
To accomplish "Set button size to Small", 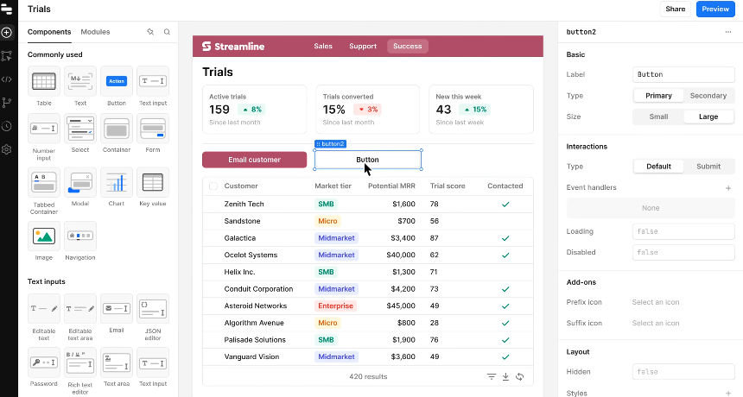I will point(658,117).
